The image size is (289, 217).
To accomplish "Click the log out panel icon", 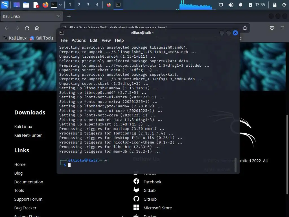I will point(284,5).
